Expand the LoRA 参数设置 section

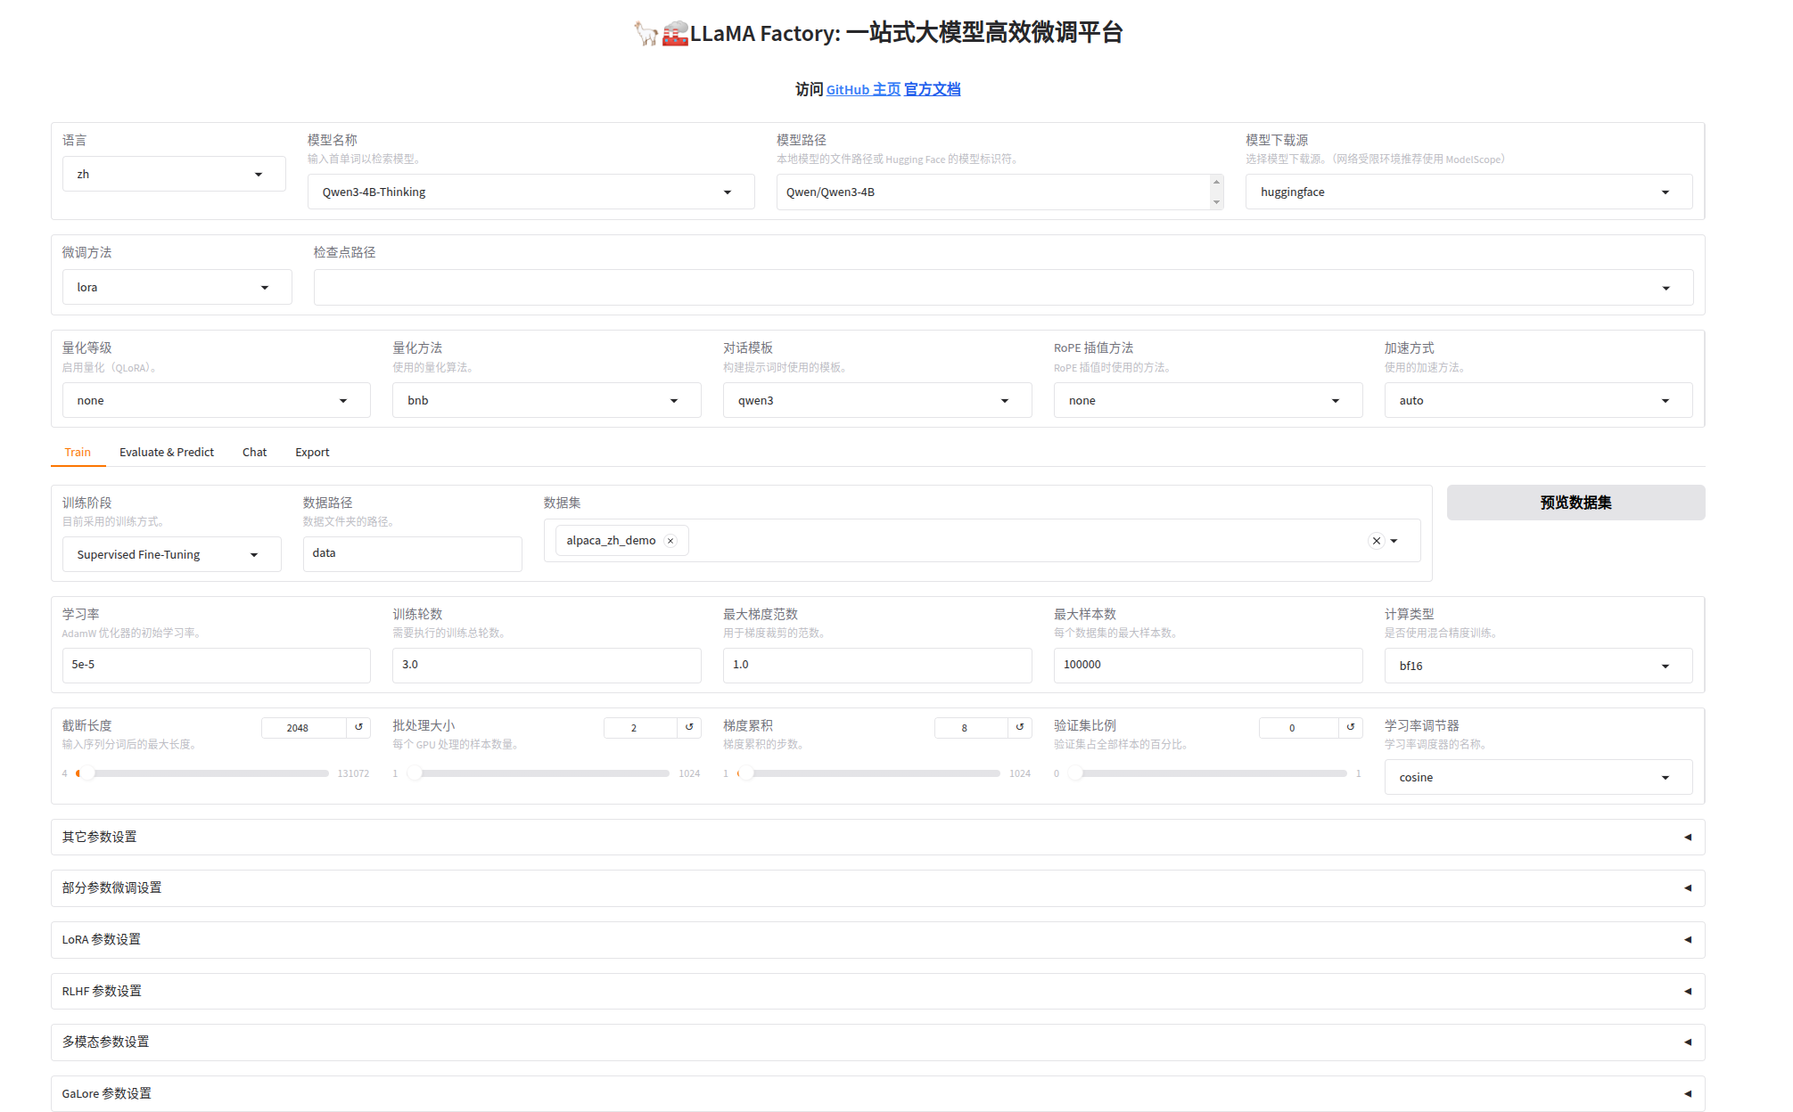[877, 939]
